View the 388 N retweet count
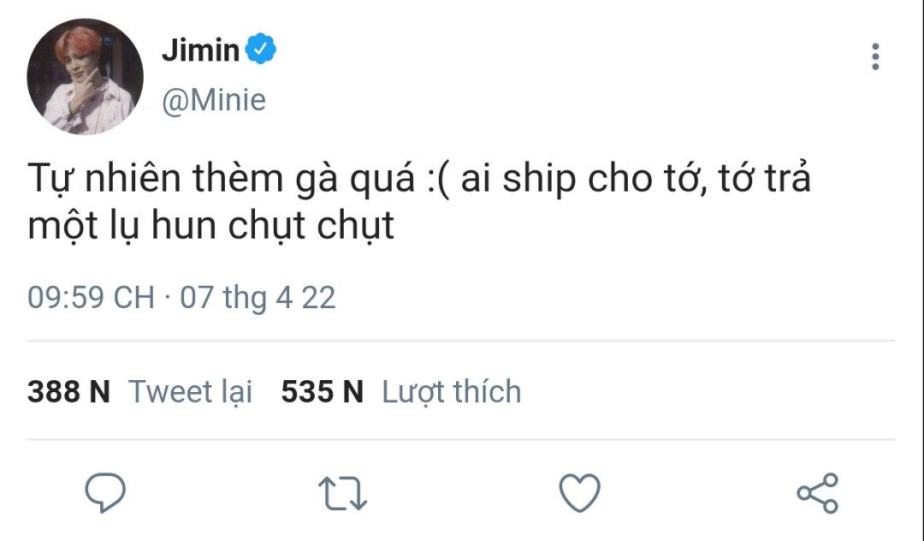This screenshot has height=541, width=924. (69, 392)
